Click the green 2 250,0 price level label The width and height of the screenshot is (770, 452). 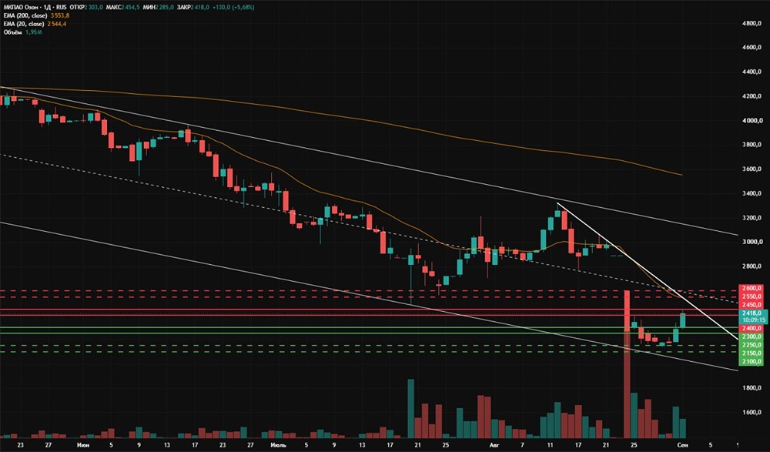click(x=752, y=345)
